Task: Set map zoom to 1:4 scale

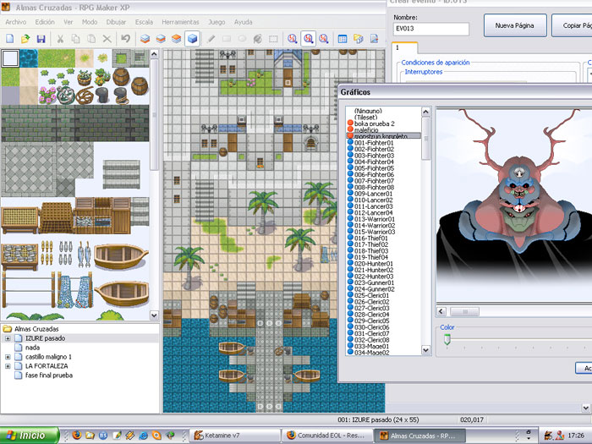Action: click(x=324, y=39)
